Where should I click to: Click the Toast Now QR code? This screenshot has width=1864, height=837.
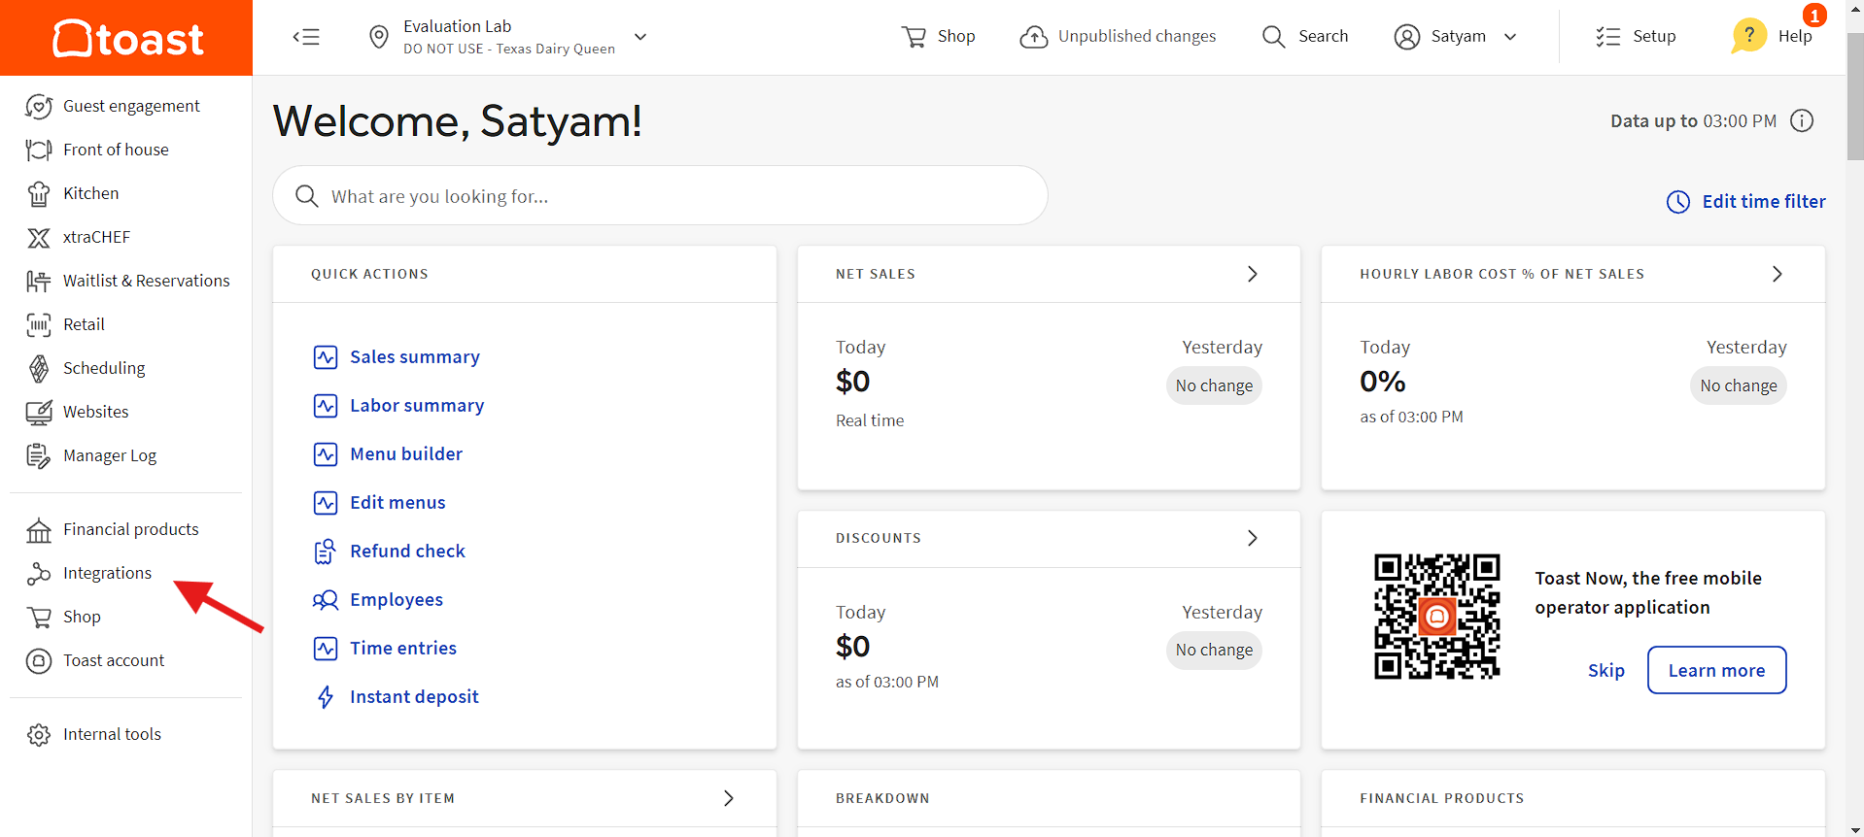(1437, 616)
